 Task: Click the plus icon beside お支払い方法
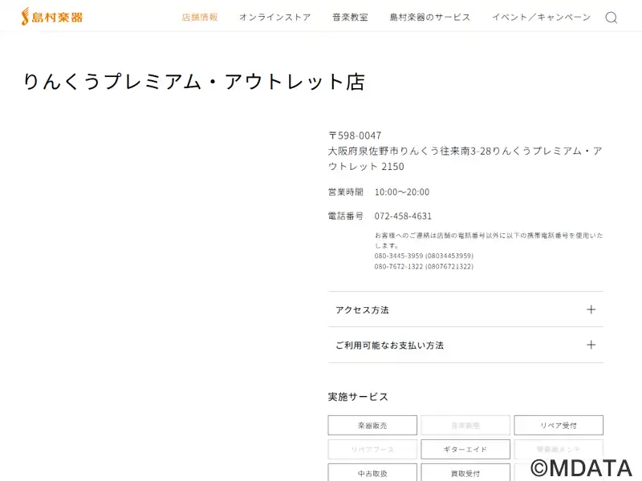tap(591, 345)
